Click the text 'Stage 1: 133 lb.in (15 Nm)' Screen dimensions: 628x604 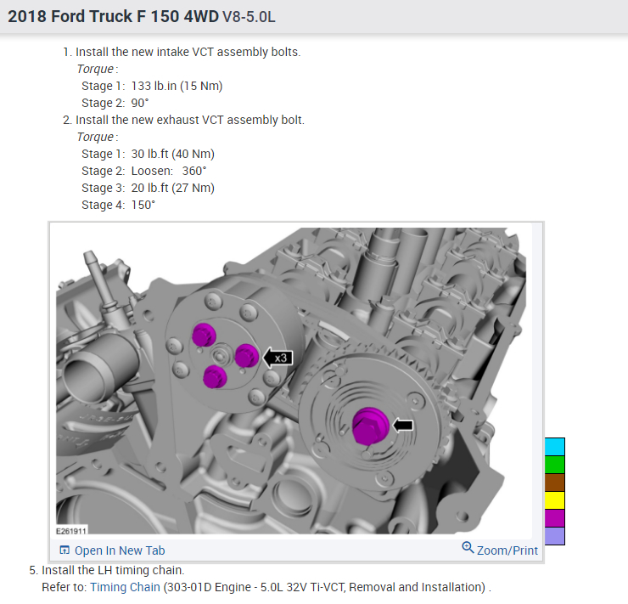(152, 86)
